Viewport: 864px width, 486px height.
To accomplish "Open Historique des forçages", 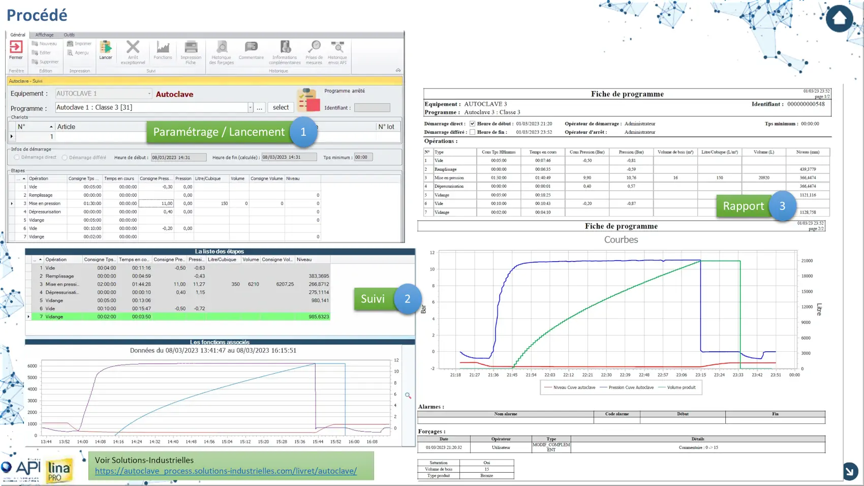I will [x=222, y=48].
